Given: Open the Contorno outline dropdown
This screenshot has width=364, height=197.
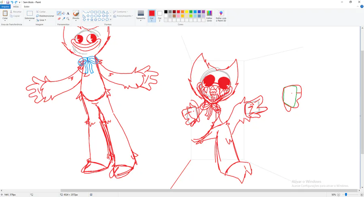Looking at the screenshot, I should tap(121, 12).
